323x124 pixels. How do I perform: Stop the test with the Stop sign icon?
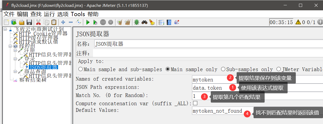click(103, 22)
